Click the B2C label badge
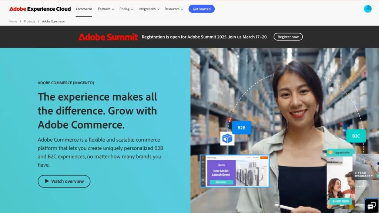Screen dimensions: 379x213 (x=356, y=136)
